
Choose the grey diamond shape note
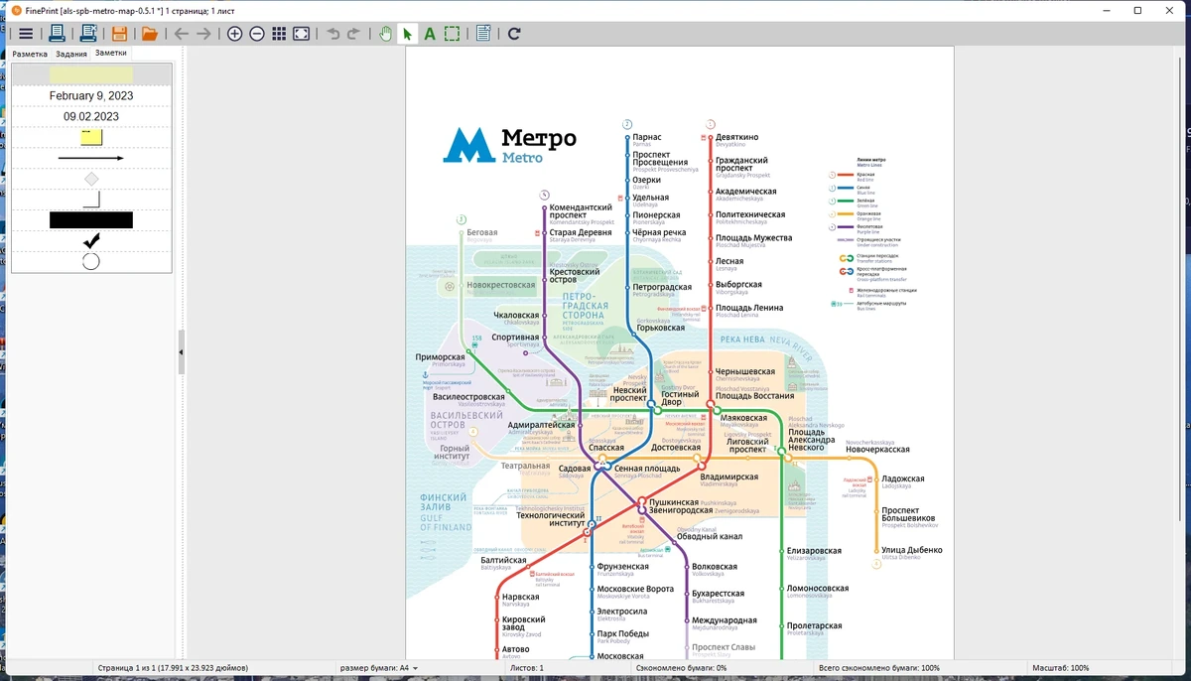coord(91,179)
